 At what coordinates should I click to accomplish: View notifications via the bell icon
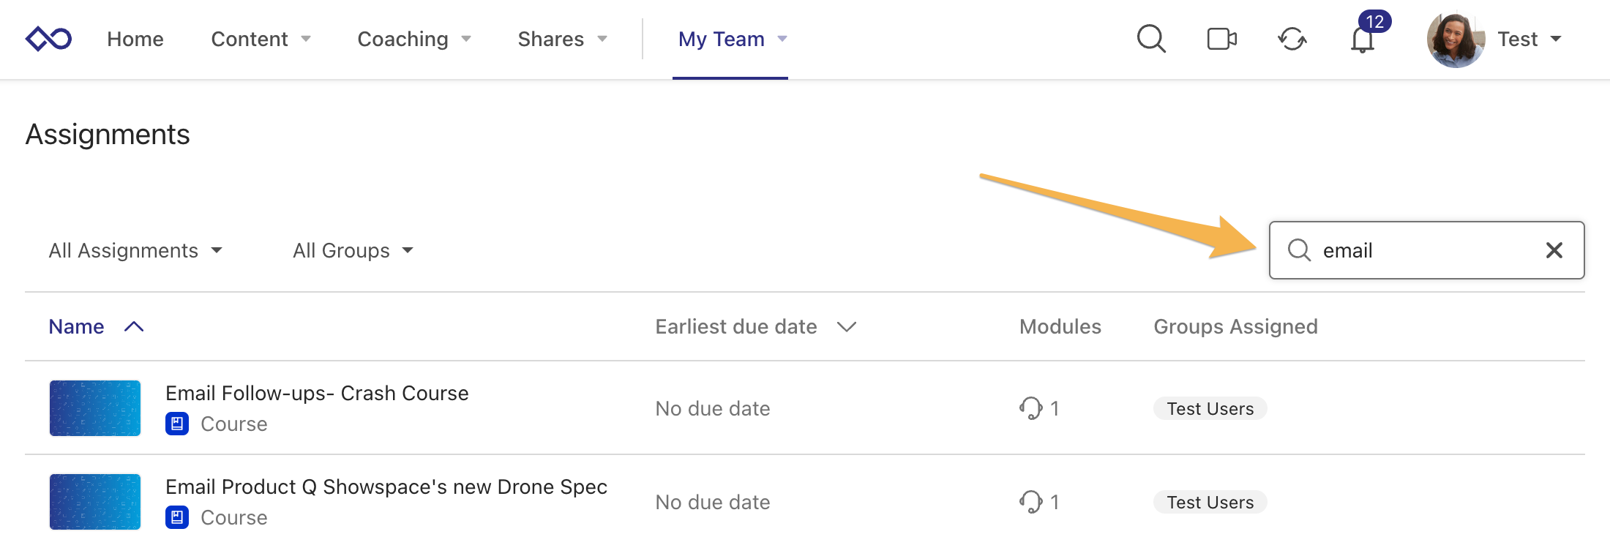(1363, 40)
